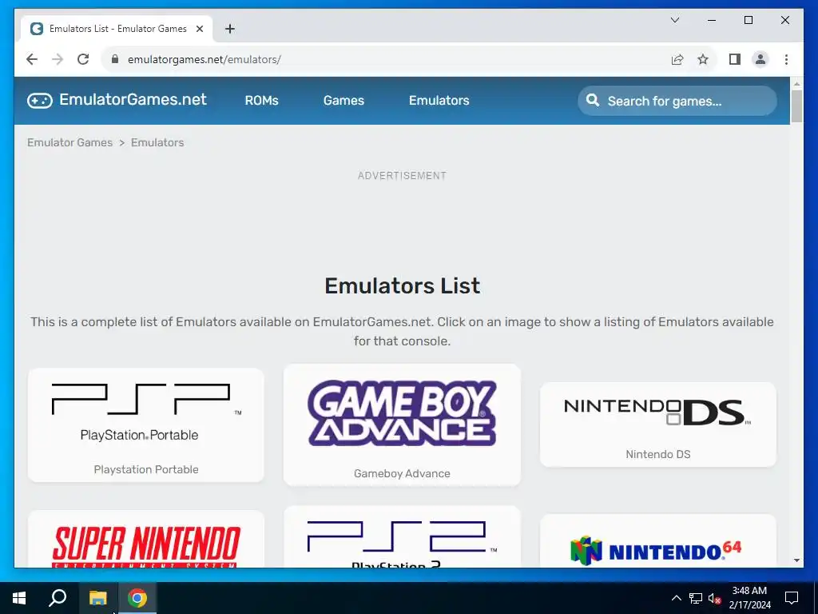Image resolution: width=818 pixels, height=614 pixels.
Task: Click the Chrome taskbar icon
Action: 137,598
